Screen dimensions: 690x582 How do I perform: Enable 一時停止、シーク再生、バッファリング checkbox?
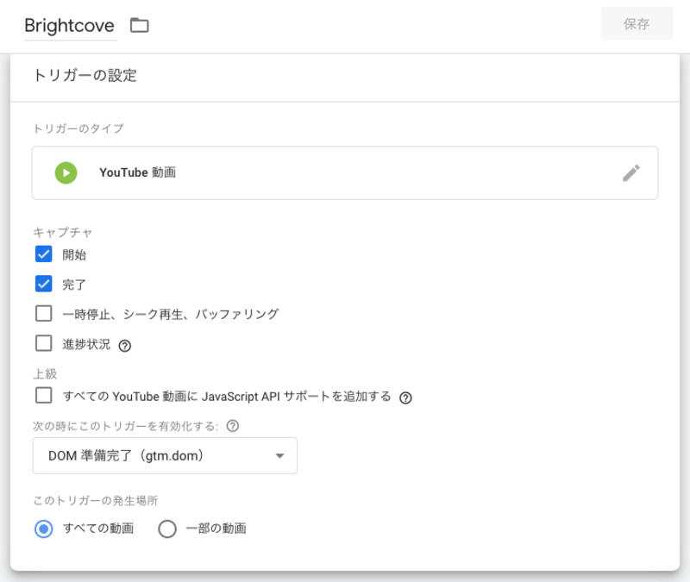(x=44, y=314)
